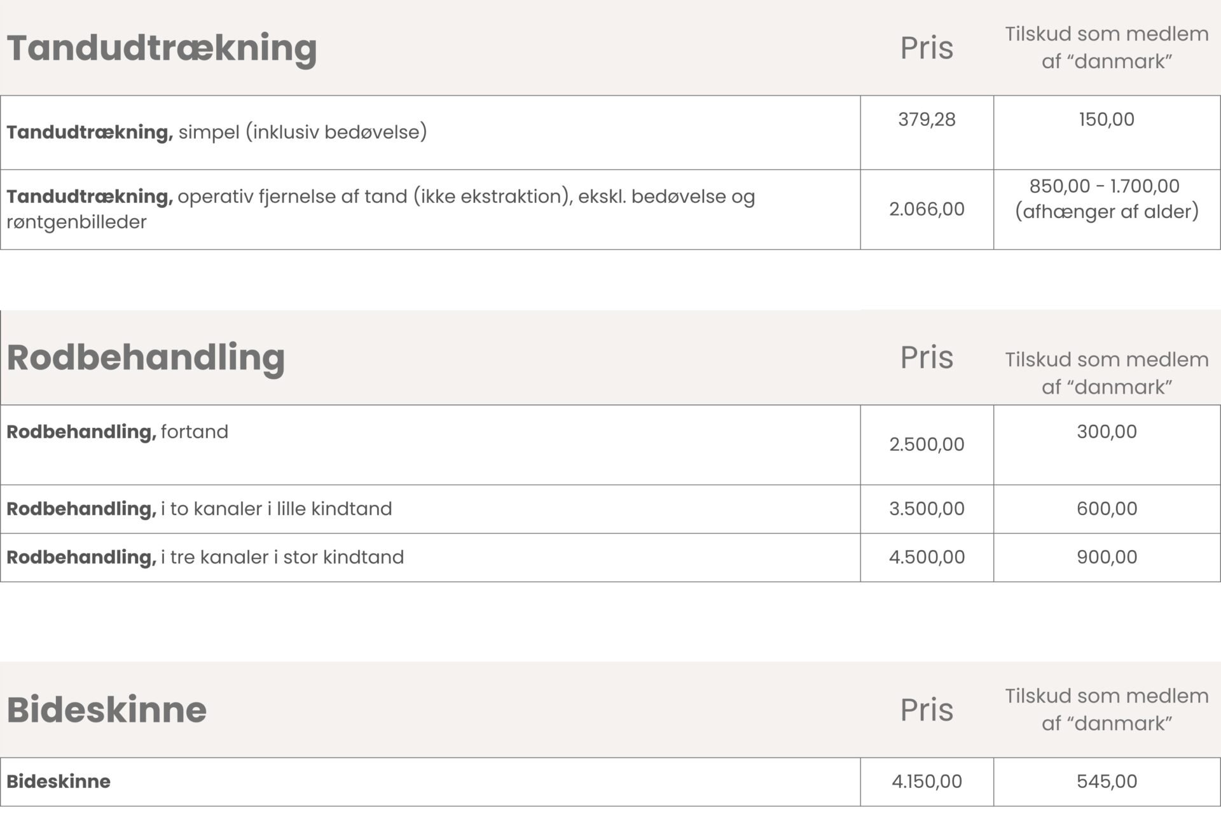Select the Pris header in Rodbehandling section
The height and width of the screenshot is (814, 1221).
click(x=927, y=357)
